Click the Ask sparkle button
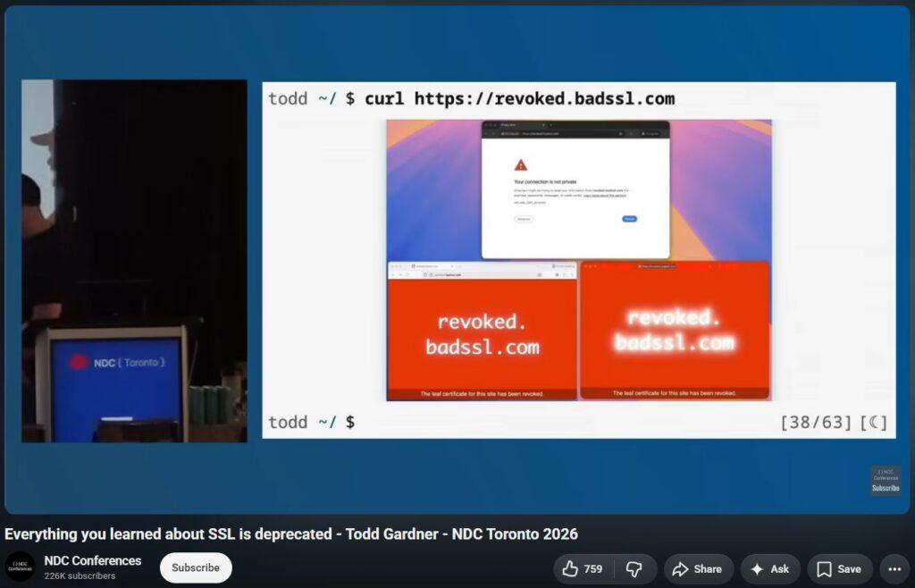This screenshot has height=588, width=915. coord(770,568)
